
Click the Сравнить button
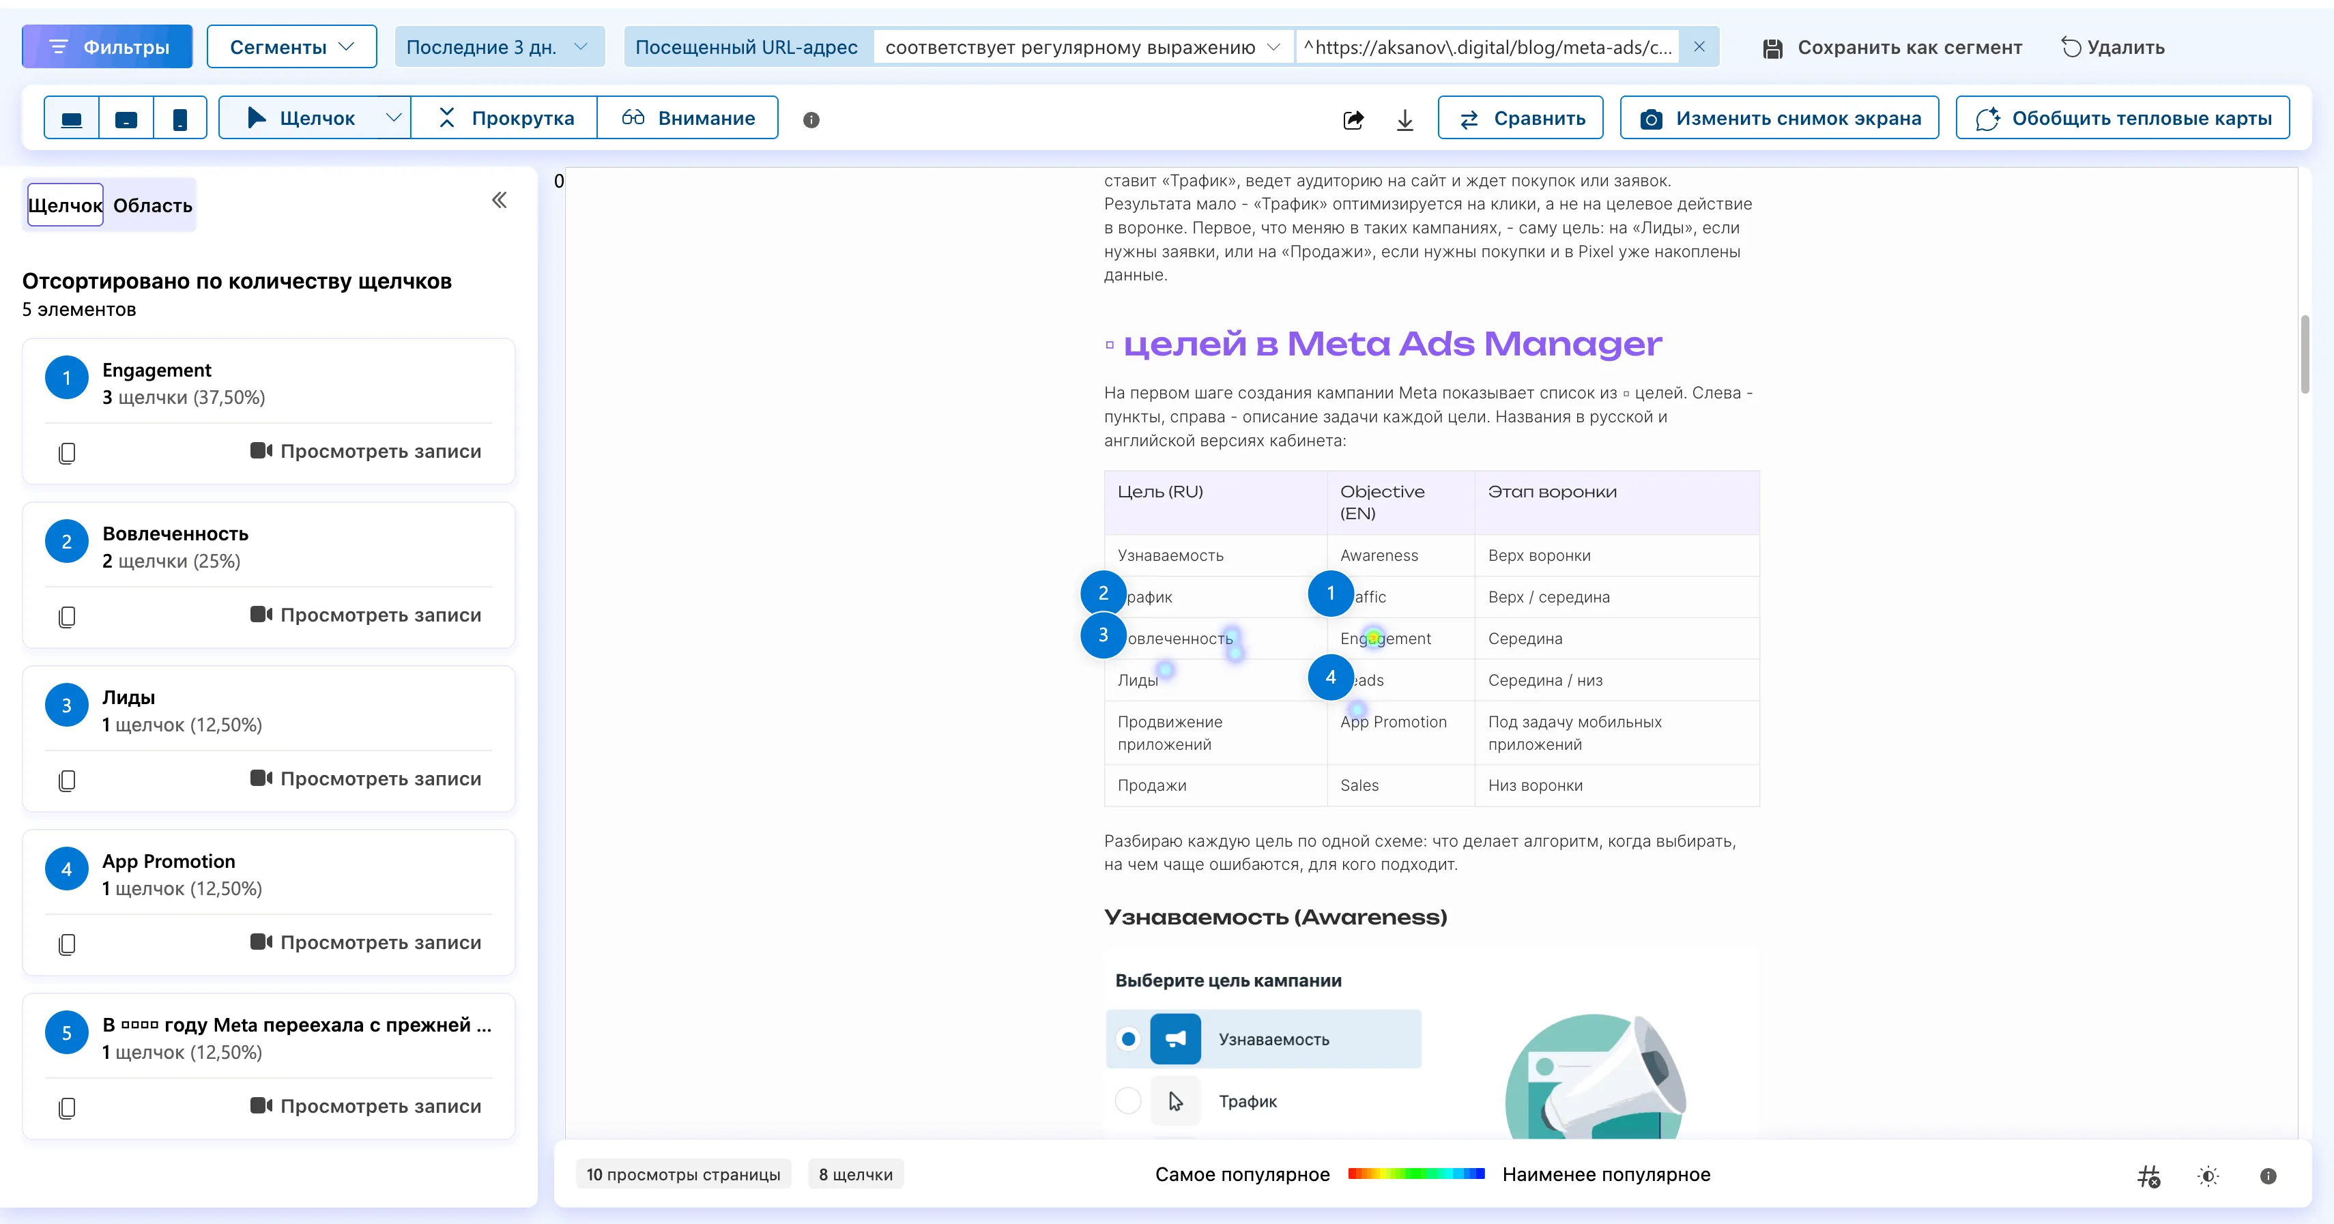click(x=1521, y=118)
